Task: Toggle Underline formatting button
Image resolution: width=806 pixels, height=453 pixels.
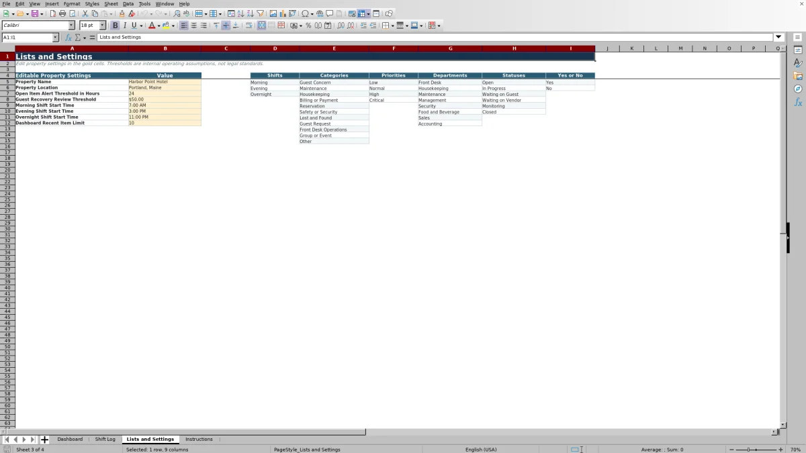Action: click(x=134, y=26)
